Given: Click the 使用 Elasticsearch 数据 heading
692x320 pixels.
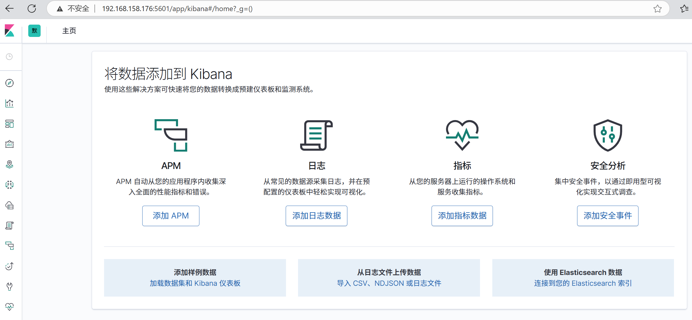Looking at the screenshot, I should pyautogui.click(x=583, y=273).
